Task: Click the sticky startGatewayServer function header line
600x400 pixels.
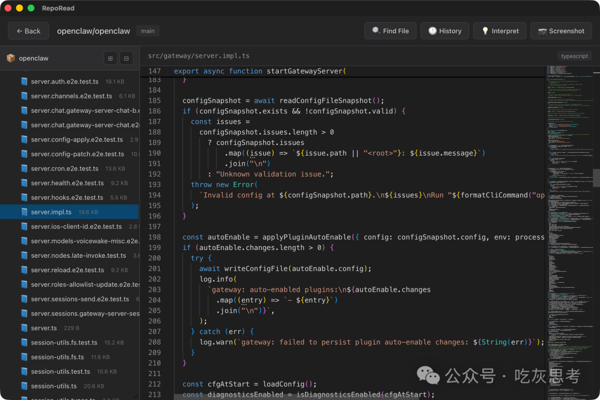Action: point(342,71)
